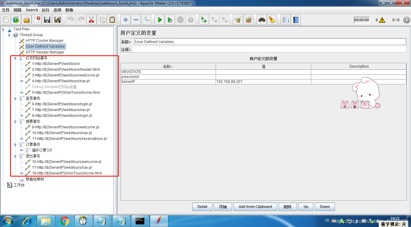
Task: Select 察看结果树 listener in the tree
Action: [35, 179]
